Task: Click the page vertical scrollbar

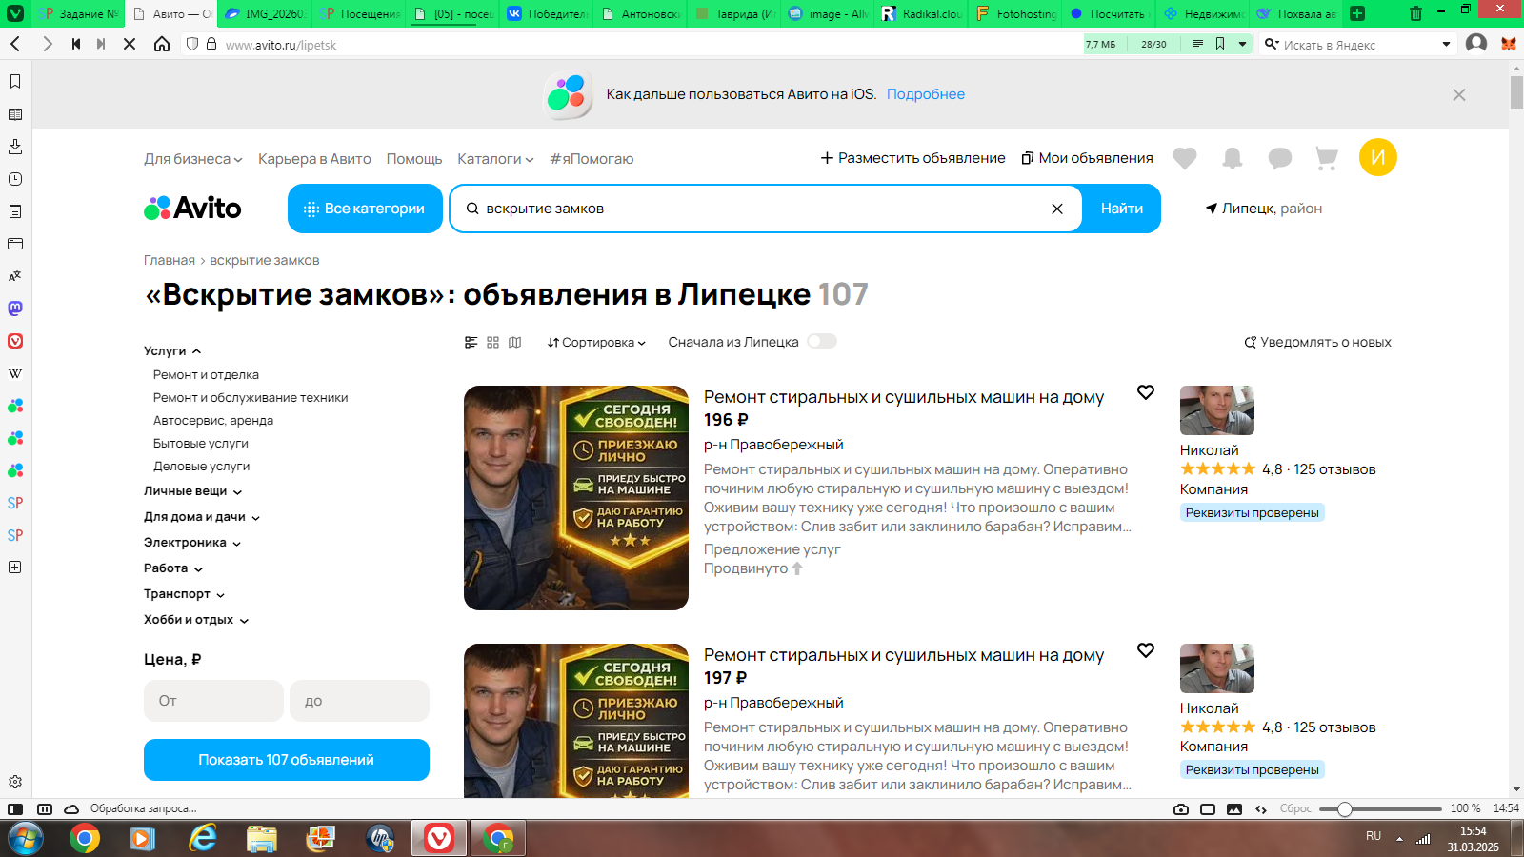Action: (x=1516, y=91)
